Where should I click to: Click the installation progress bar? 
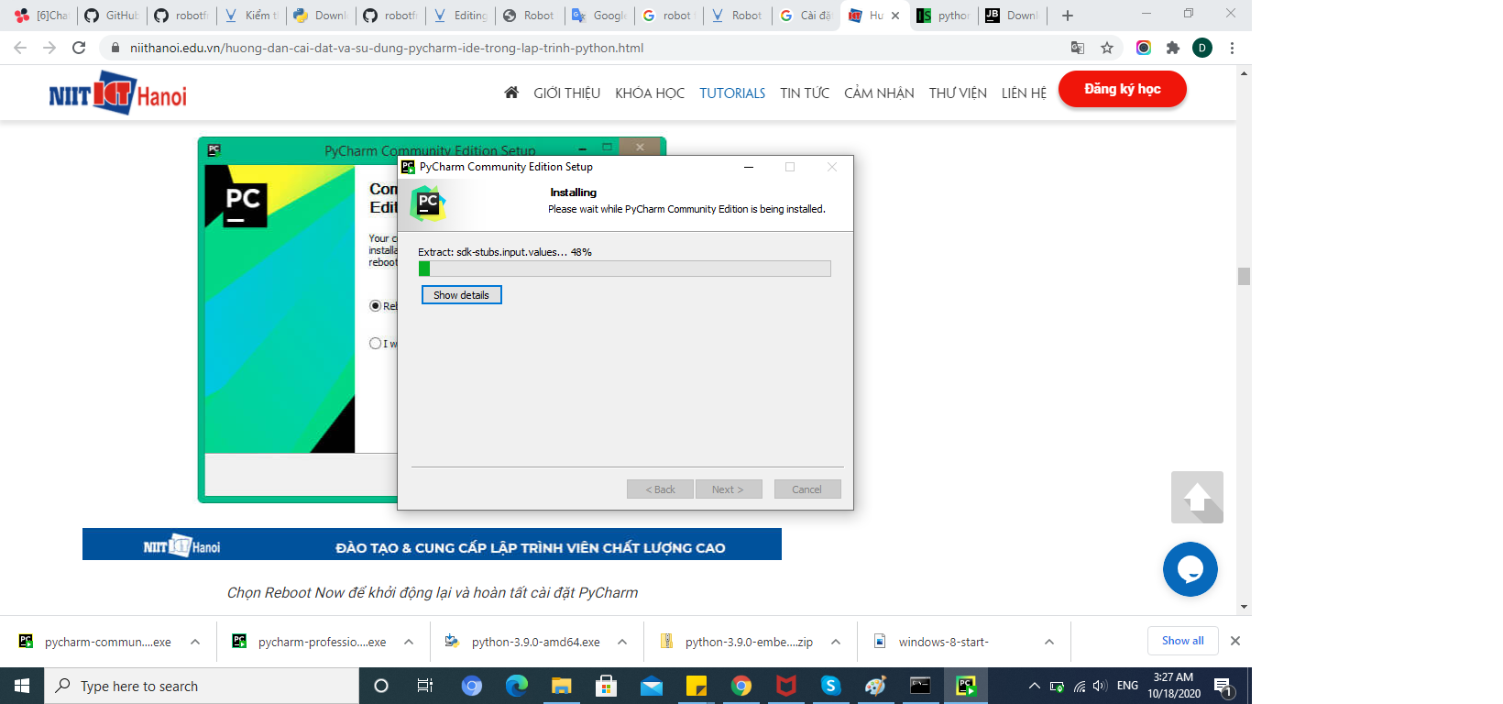[625, 269]
